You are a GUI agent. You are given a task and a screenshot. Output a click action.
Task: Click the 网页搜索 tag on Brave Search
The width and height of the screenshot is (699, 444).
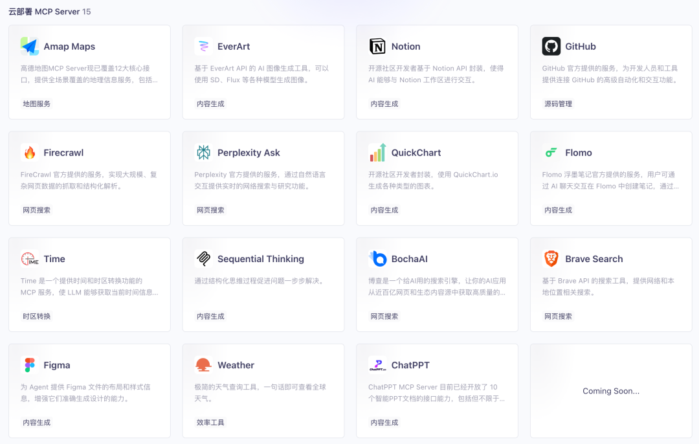tap(558, 316)
